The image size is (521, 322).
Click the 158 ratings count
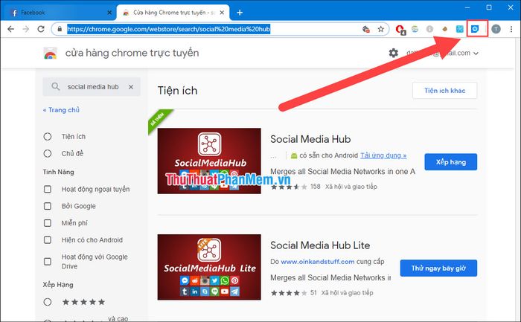coord(316,187)
